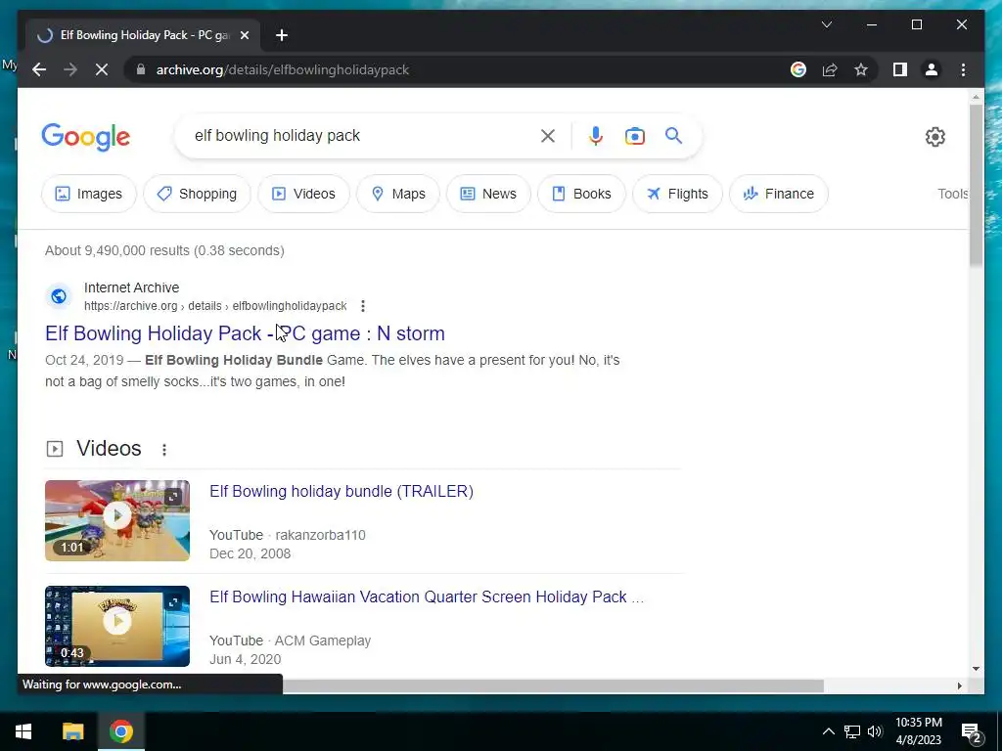1002x751 pixels.
Task: Filter results by Maps
Action: (398, 194)
